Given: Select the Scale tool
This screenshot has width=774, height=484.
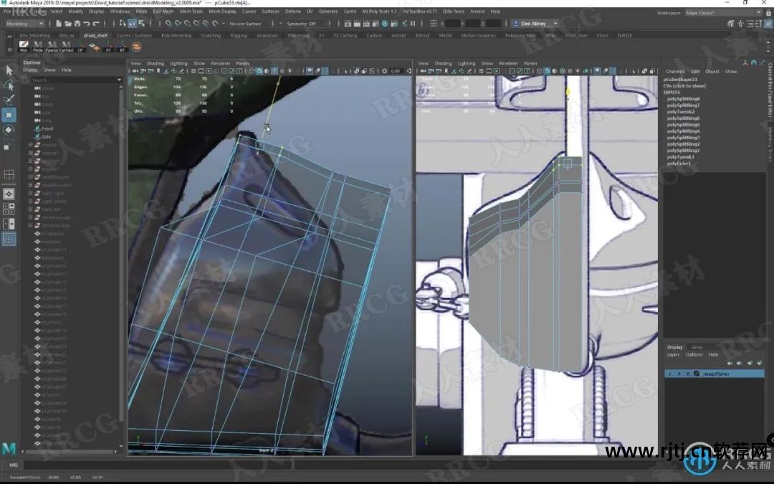Looking at the screenshot, I should [9, 146].
